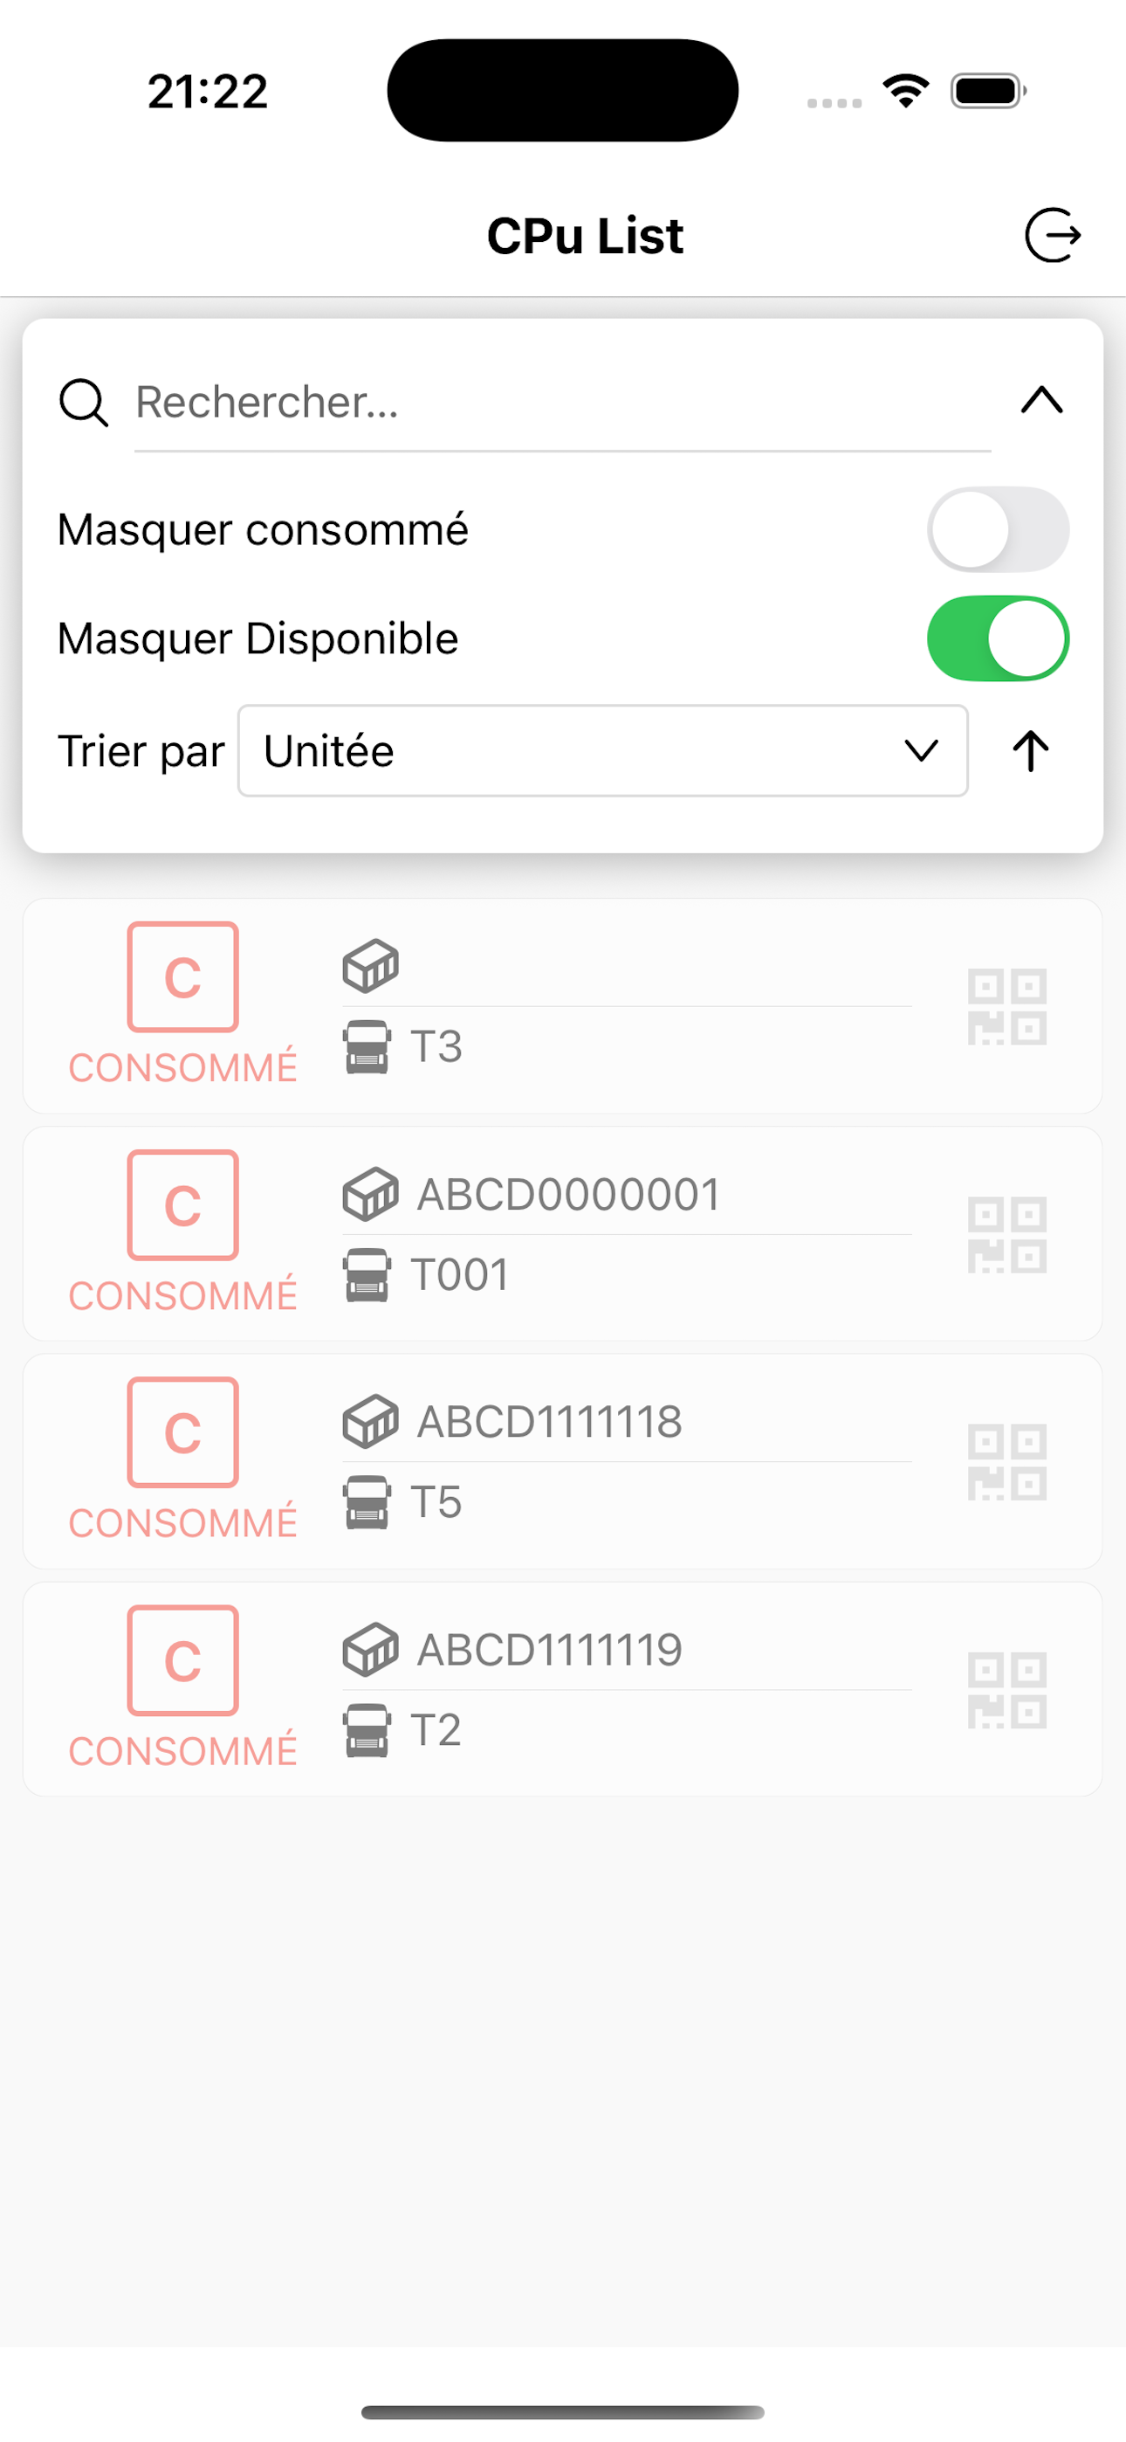
Task: Select the ABCD1111119 list item
Action: click(563, 1689)
